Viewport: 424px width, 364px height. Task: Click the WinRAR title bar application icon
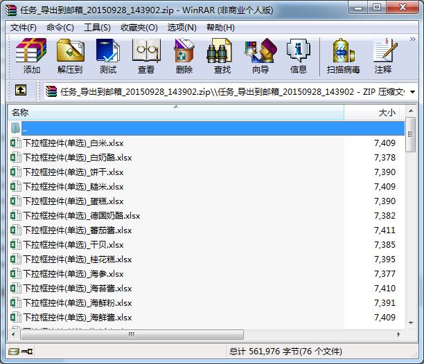pyautogui.click(x=11, y=10)
